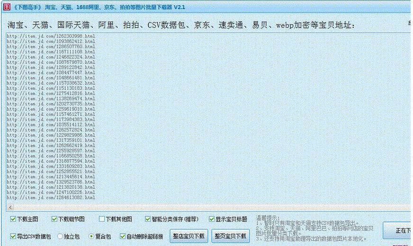Toggle the 显示宝贝标题 checkbox
The width and height of the screenshot is (413, 246).
(x=212, y=219)
